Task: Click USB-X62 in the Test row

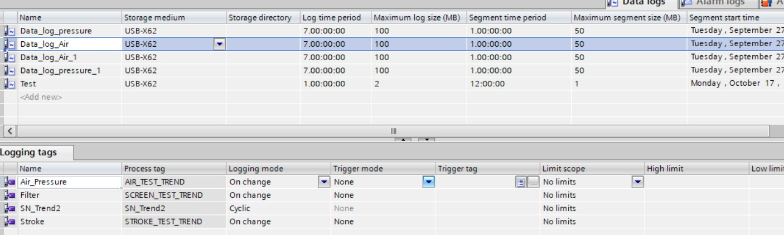Action: [173, 84]
